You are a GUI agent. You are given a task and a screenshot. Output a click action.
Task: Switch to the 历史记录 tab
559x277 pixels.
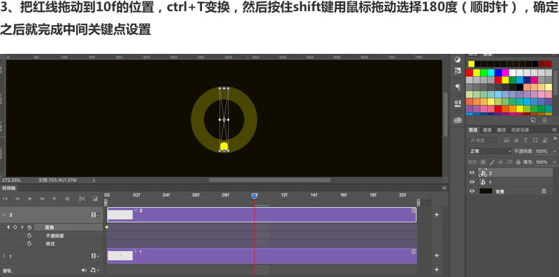520,130
